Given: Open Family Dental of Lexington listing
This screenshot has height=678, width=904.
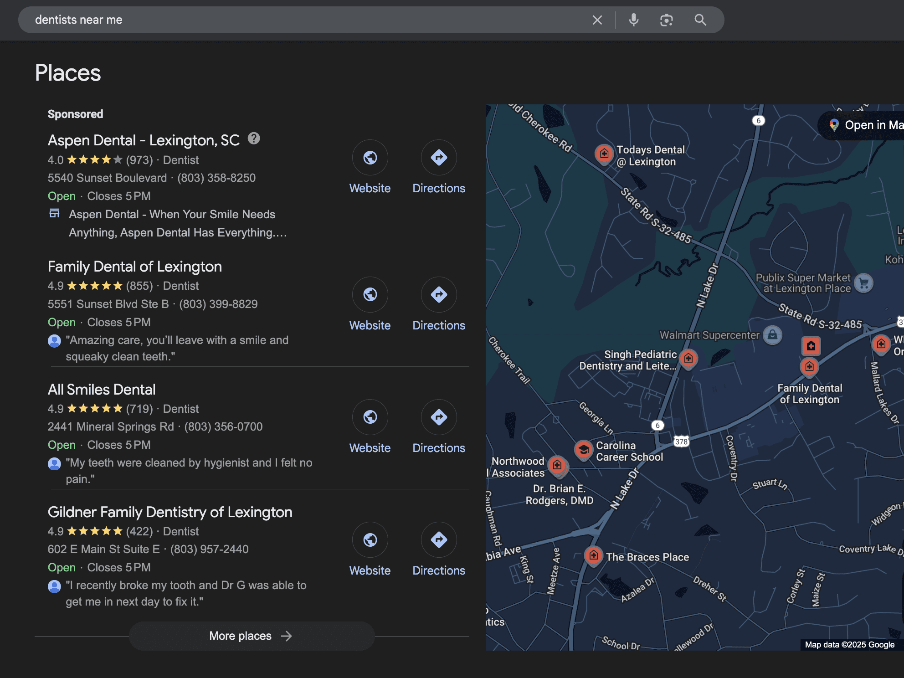Looking at the screenshot, I should click(135, 267).
